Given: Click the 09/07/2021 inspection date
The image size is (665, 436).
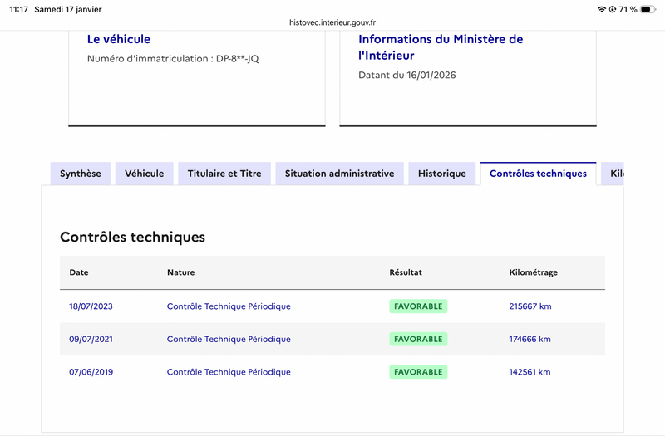Looking at the screenshot, I should [91, 339].
